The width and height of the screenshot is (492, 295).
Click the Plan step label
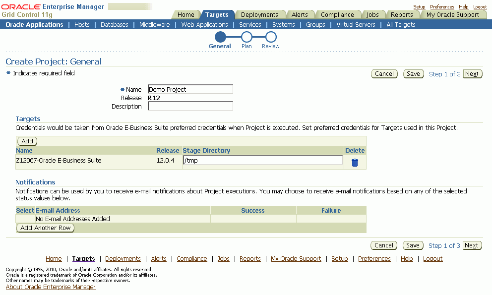point(246,46)
